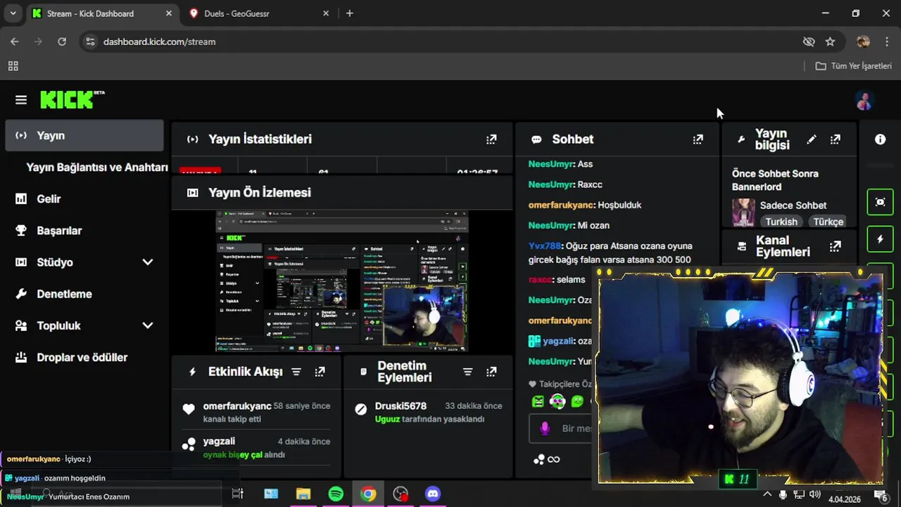901x507 pixels.
Task: Click Yvx788 username in chat
Action: pyautogui.click(x=545, y=246)
